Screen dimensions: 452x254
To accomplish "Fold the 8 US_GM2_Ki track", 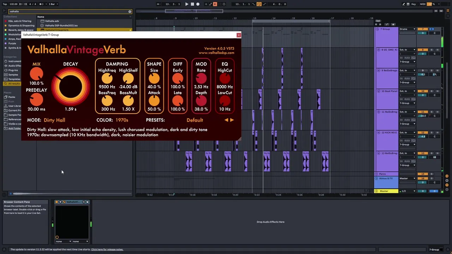I will (379, 50).
